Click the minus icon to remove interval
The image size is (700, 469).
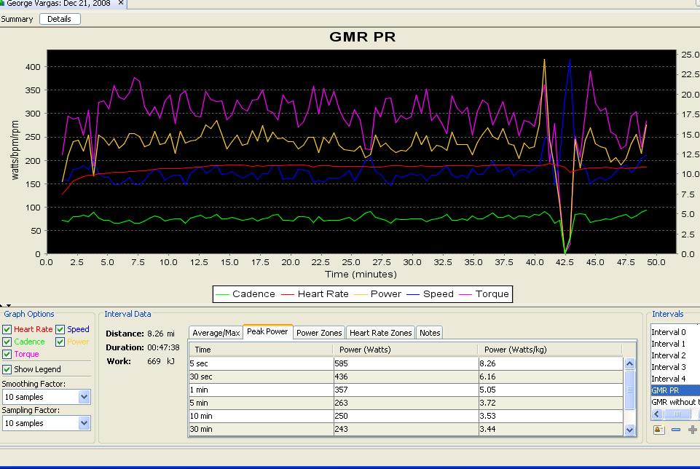(676, 430)
